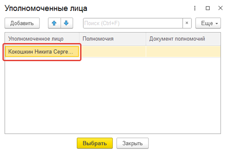Maximize the Уполномоченные лица dialog window
228x154 pixels.
[x=208, y=8]
